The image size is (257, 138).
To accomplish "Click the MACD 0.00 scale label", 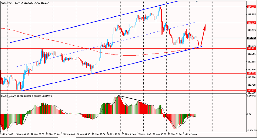I will coord(249,114).
